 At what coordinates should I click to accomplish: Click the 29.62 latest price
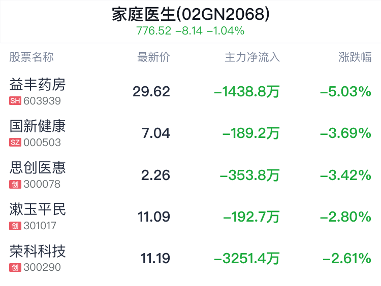151,91
